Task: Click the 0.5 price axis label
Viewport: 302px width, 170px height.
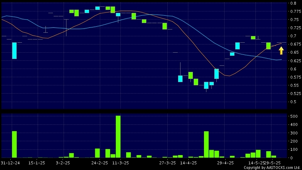Action: [293, 102]
